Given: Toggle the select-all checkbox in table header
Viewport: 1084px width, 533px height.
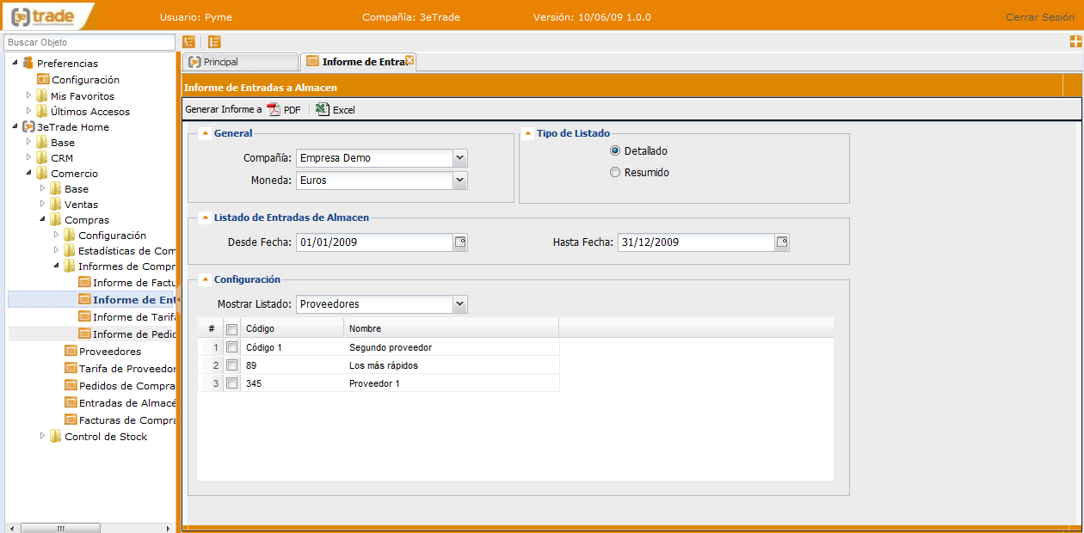Looking at the screenshot, I should point(231,329).
